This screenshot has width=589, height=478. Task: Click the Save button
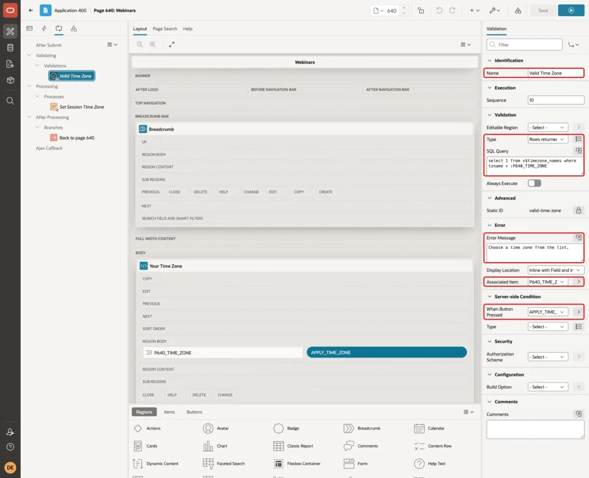coord(543,10)
